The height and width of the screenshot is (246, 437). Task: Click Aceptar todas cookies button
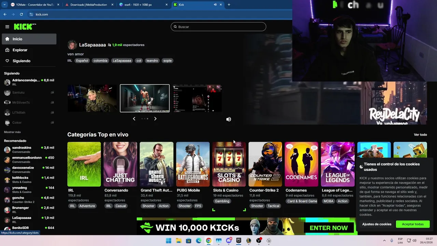[413, 224]
